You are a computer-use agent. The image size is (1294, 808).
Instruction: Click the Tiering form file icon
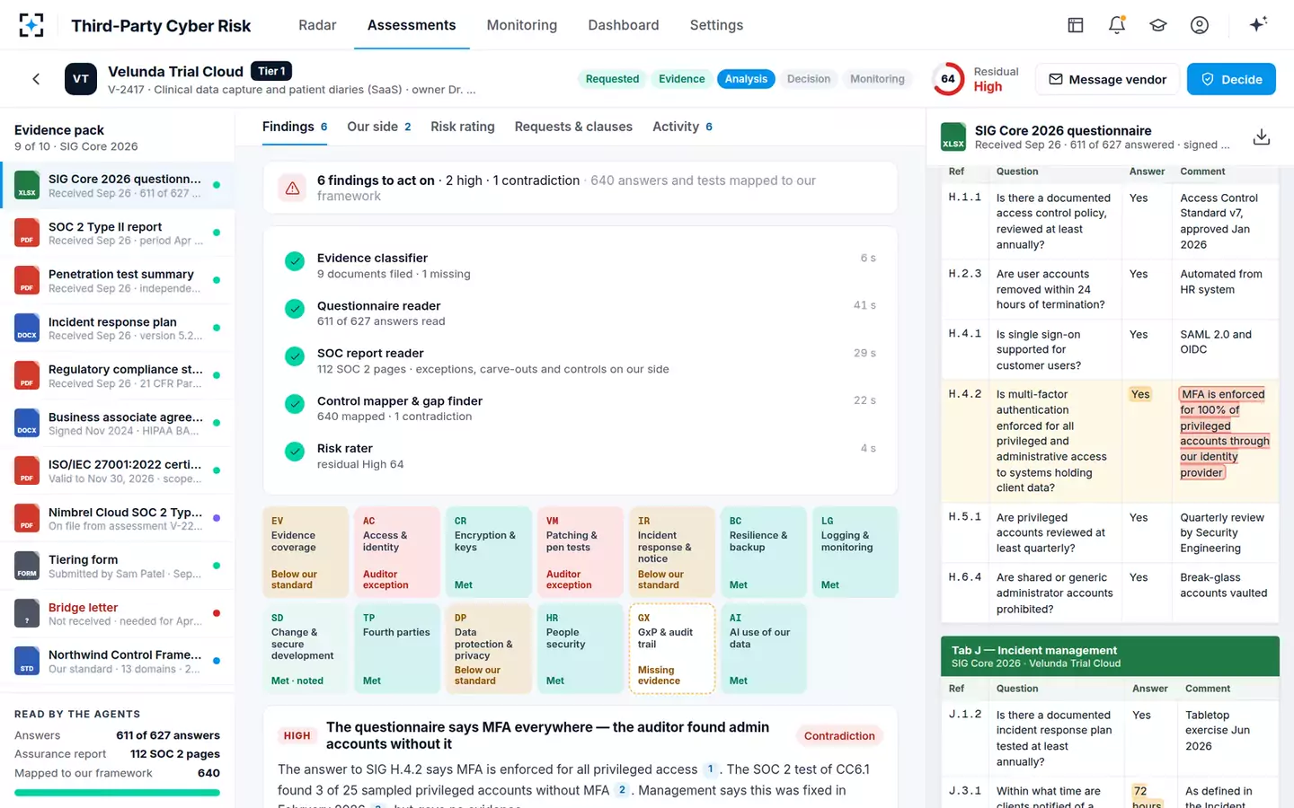(x=27, y=566)
